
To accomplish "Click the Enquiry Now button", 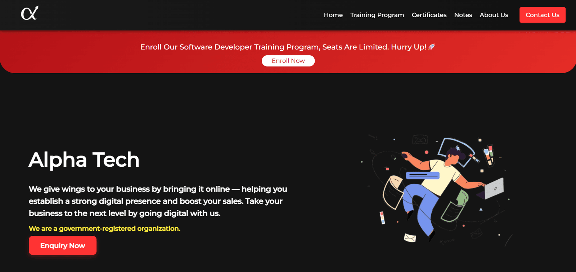I will point(63,245).
